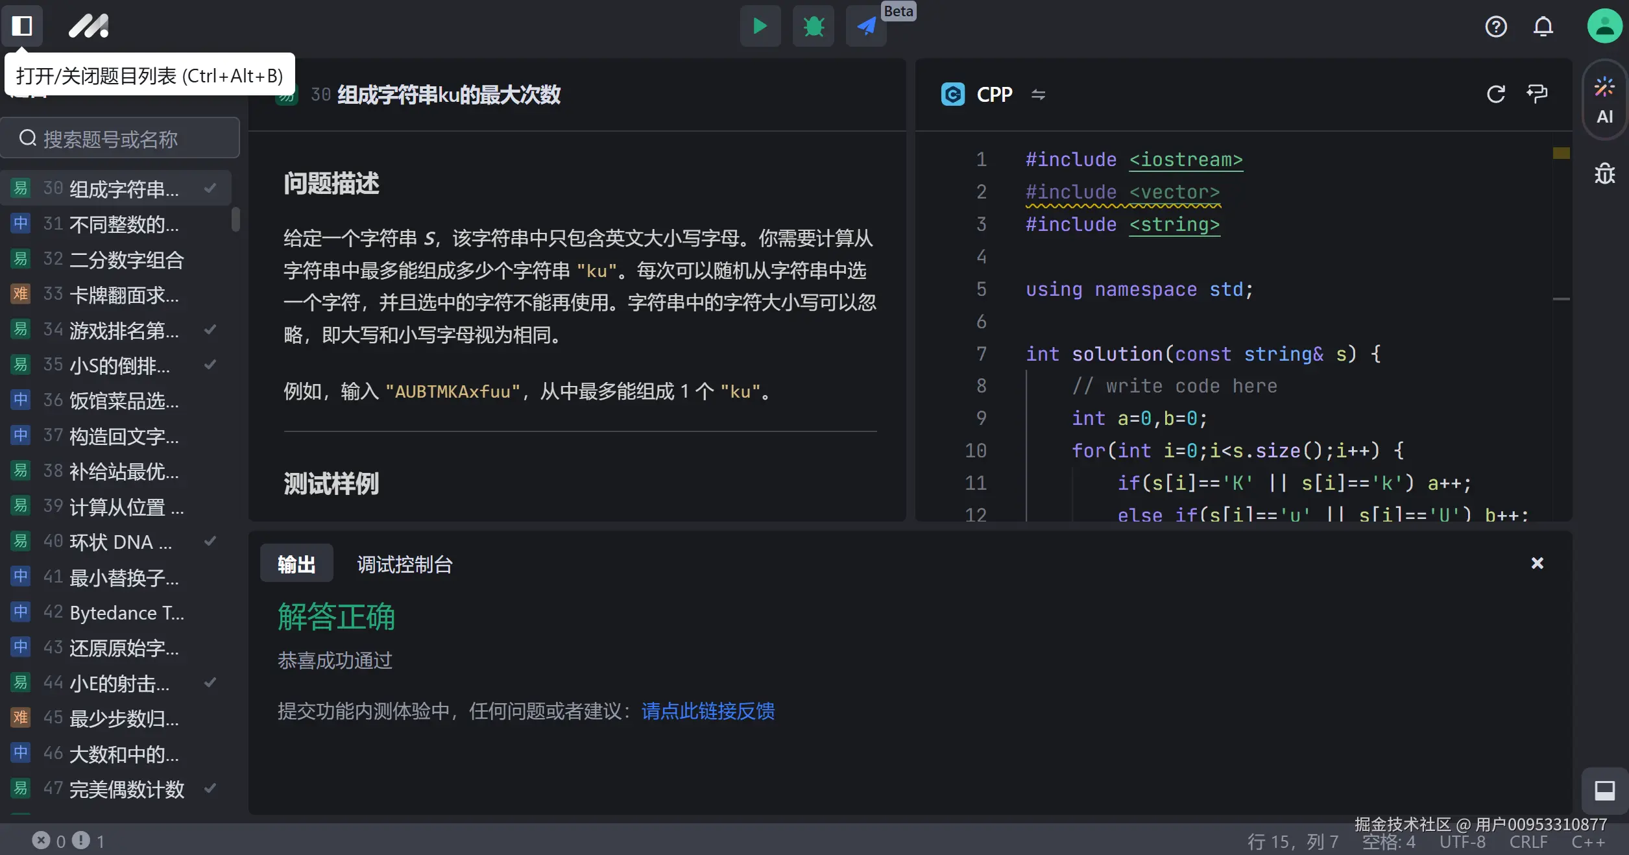
Task: Click the magnifier icon in search box
Action: click(x=27, y=138)
